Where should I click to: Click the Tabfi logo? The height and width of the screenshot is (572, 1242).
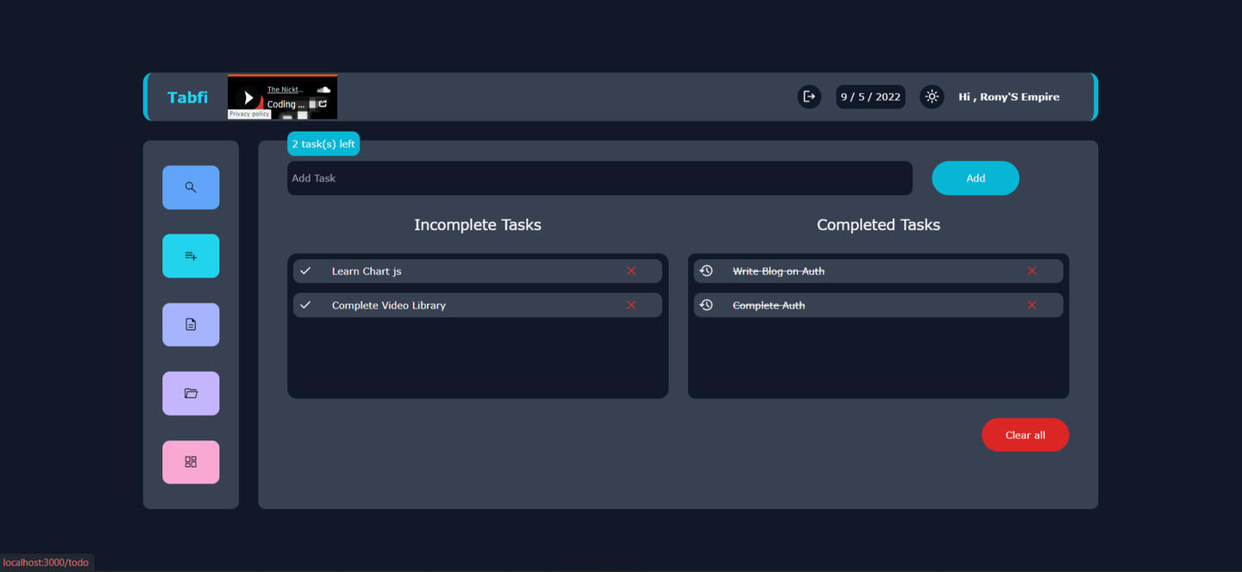pyautogui.click(x=187, y=97)
